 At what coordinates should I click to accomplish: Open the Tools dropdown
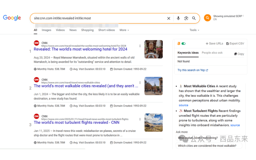194,30
